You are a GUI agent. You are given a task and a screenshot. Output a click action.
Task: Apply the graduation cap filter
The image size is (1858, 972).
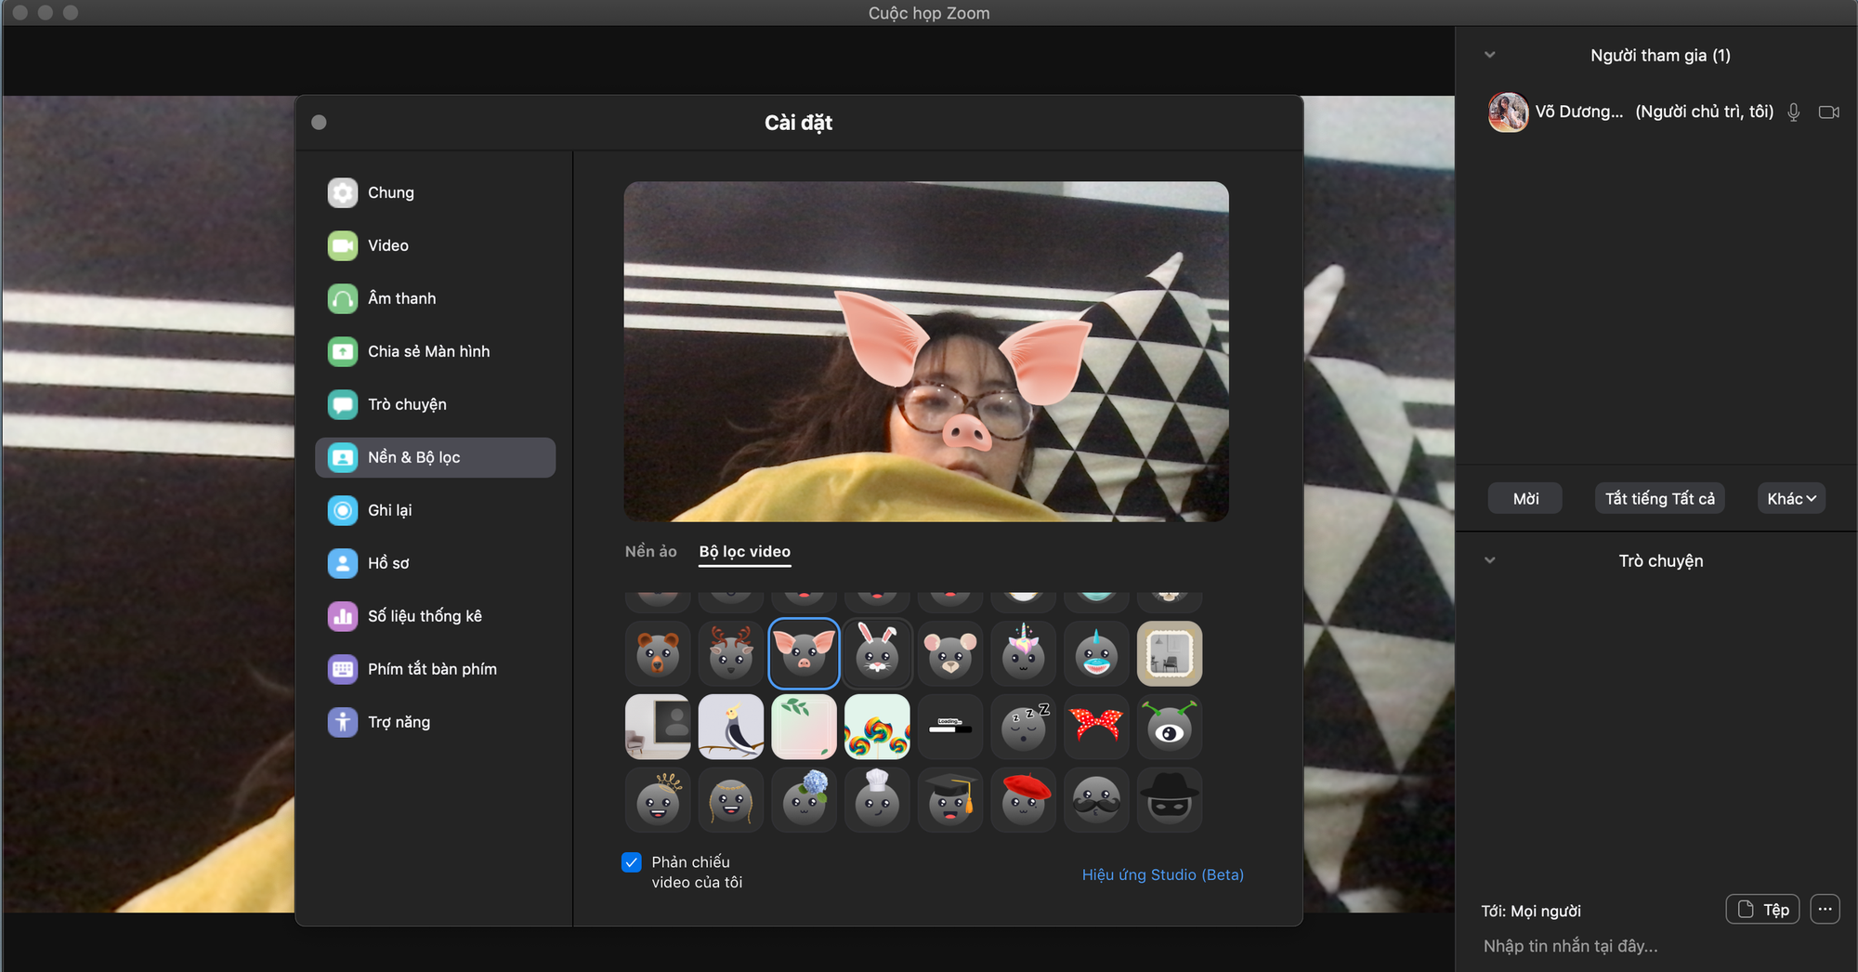950,800
